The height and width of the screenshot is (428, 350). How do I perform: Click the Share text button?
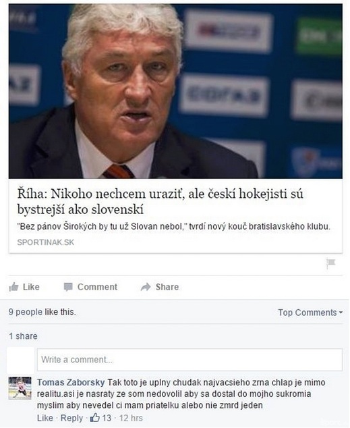point(167,287)
